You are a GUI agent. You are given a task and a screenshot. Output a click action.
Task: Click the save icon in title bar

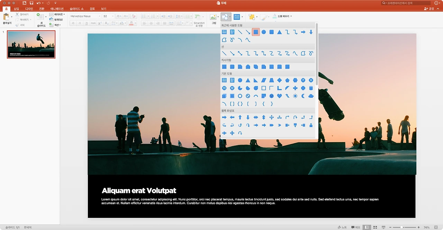[x=31, y=3]
